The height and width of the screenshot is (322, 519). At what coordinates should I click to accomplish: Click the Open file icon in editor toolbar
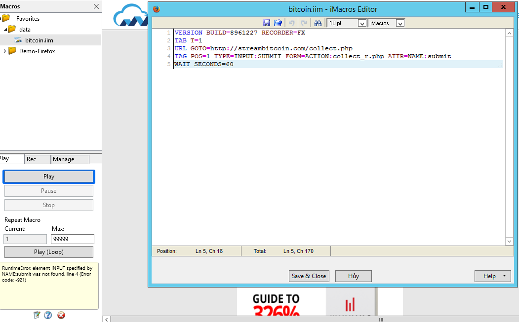278,23
